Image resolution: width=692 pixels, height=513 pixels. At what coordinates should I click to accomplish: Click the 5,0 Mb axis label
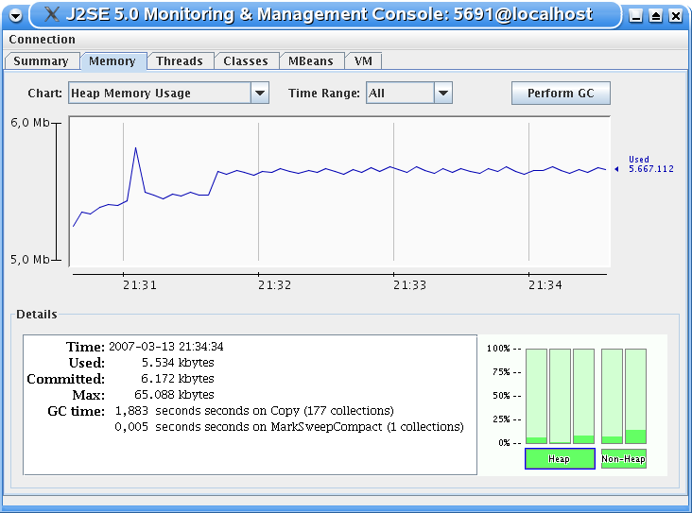[30, 260]
